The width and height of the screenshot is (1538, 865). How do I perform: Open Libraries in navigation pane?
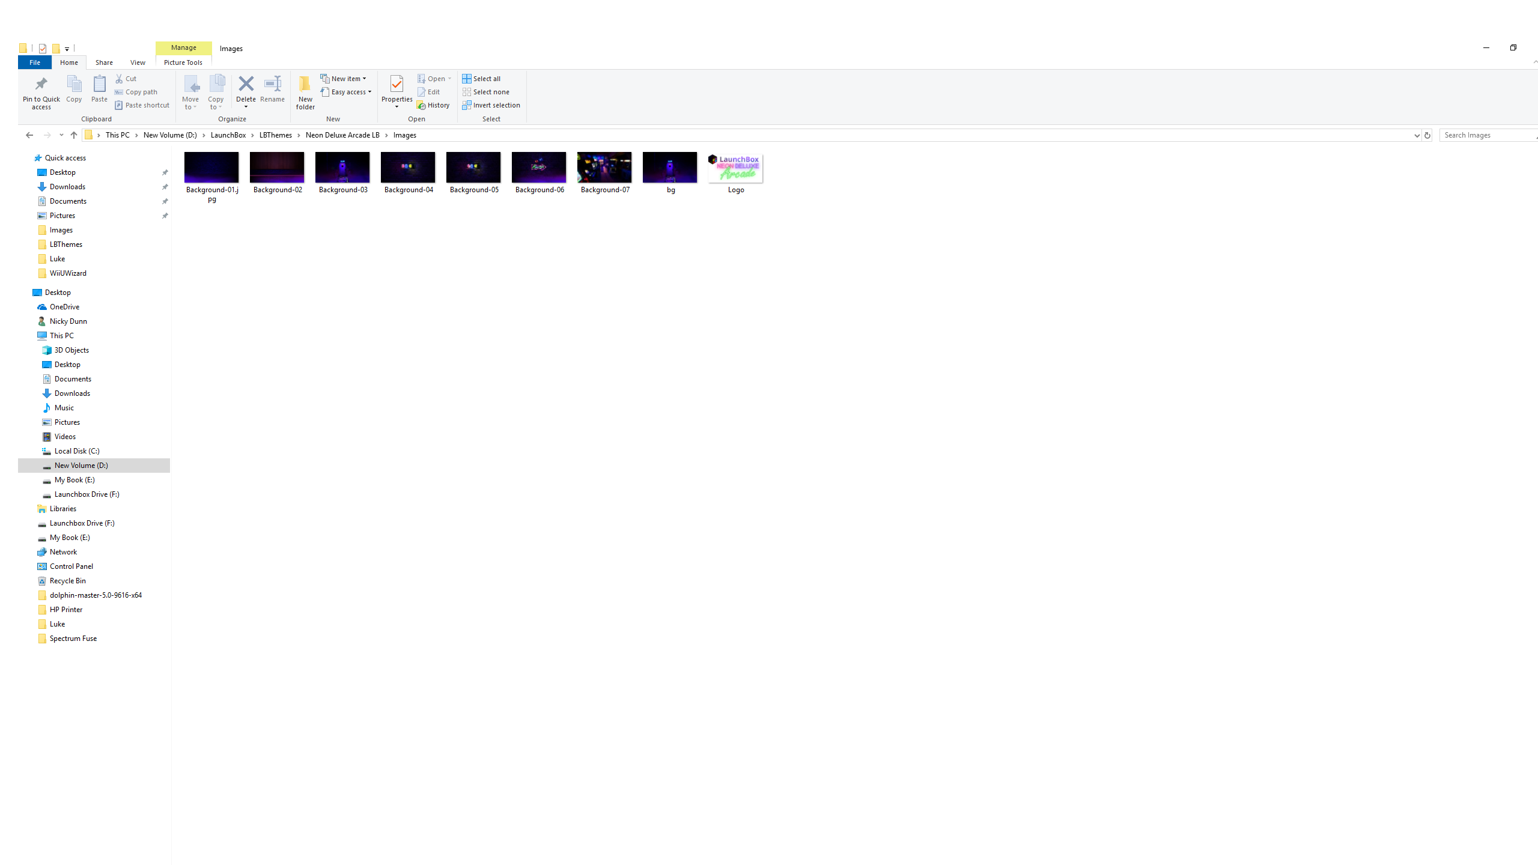coord(62,509)
